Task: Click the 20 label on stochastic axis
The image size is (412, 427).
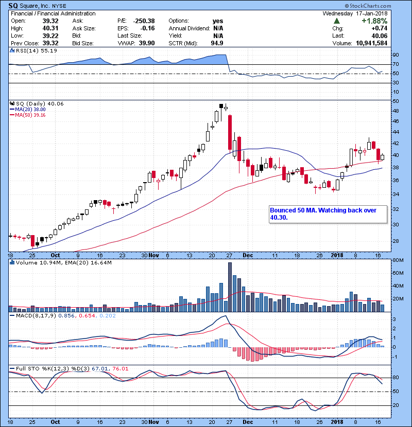Action: 396,405
